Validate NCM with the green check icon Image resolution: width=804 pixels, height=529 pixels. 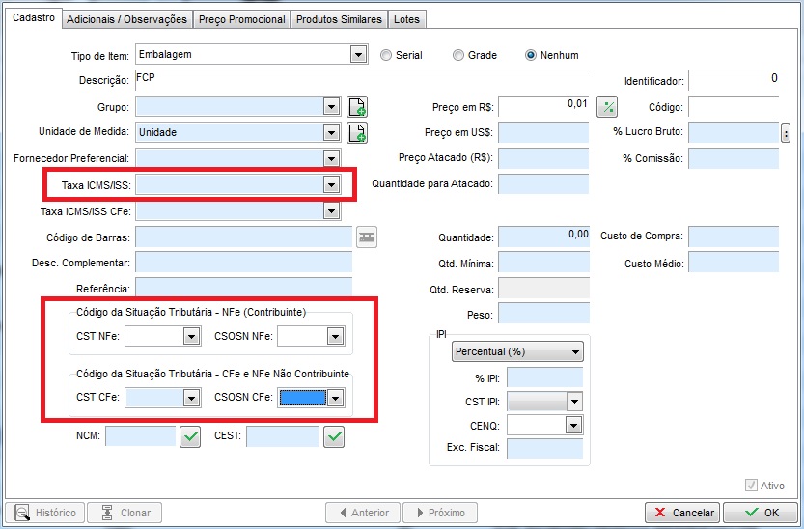click(190, 437)
